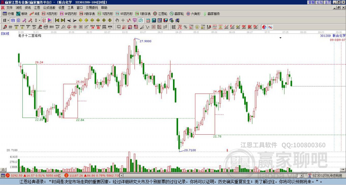The image size is (346, 185).
Task: Step chart right with black right arrow
Action: (x=75, y=20)
